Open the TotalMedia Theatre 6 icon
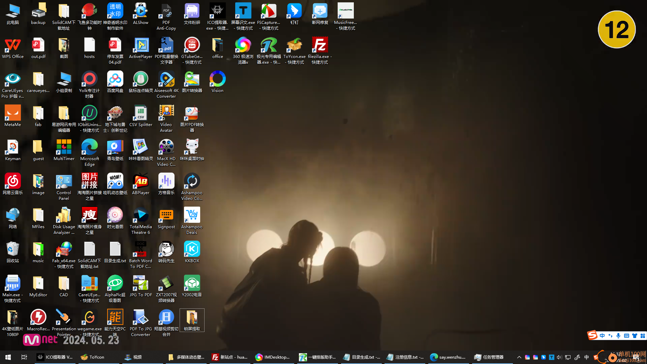This screenshot has height=364, width=647. [x=141, y=221]
